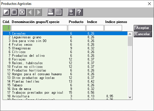This screenshot has width=154, height=111.
Task: Click the Indice pienso column header
Action: (116, 22)
